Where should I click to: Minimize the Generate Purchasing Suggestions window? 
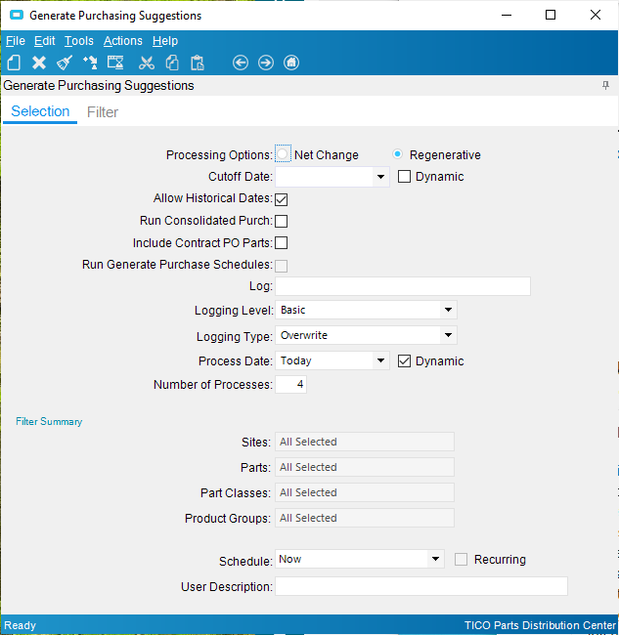point(507,15)
